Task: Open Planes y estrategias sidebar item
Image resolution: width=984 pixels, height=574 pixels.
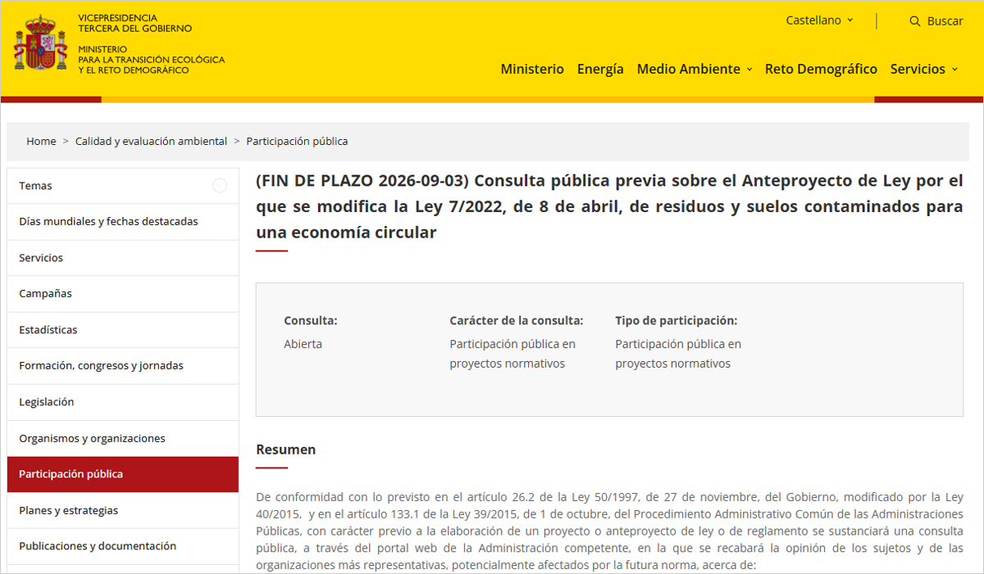Action: (123, 511)
